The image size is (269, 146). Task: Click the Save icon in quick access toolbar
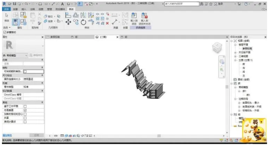pos(14,4)
